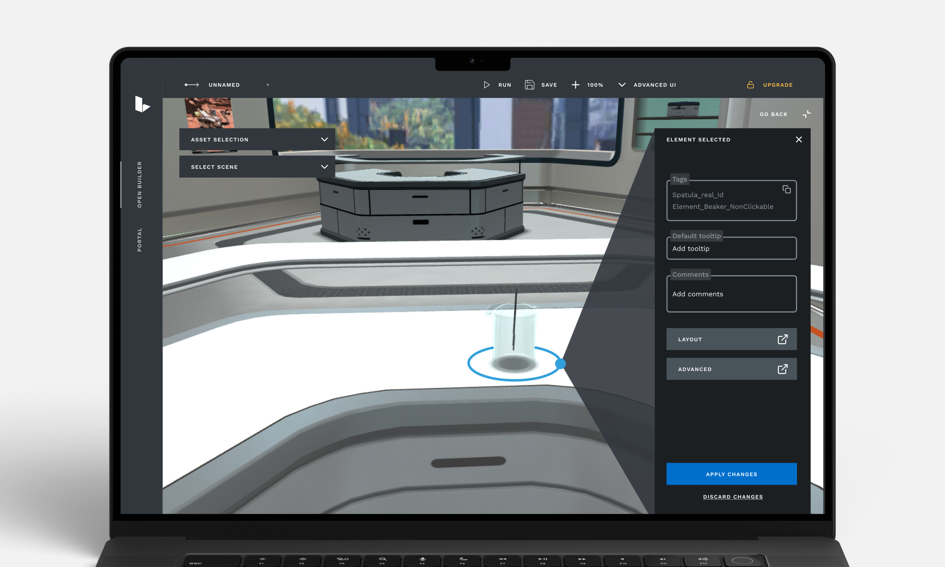Image resolution: width=945 pixels, height=567 pixels.
Task: Click the Save floppy disk icon
Action: coord(530,85)
